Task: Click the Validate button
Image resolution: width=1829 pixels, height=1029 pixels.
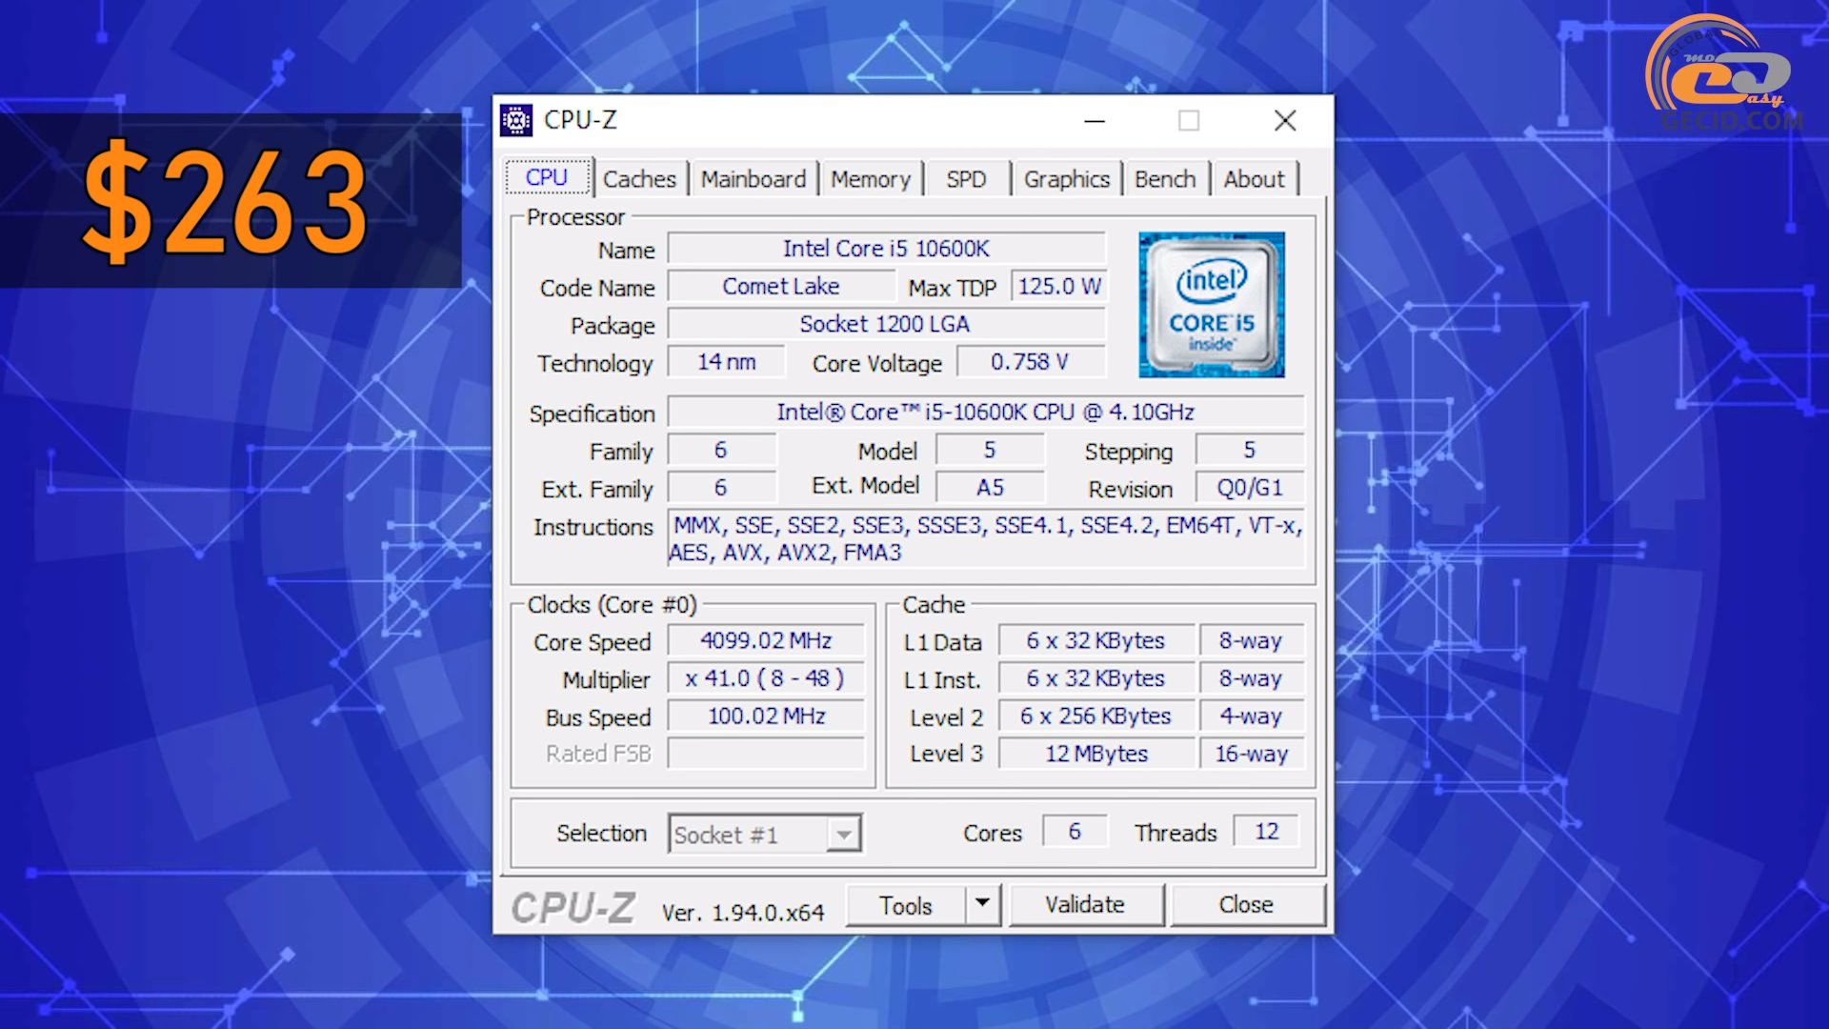Action: point(1085,904)
